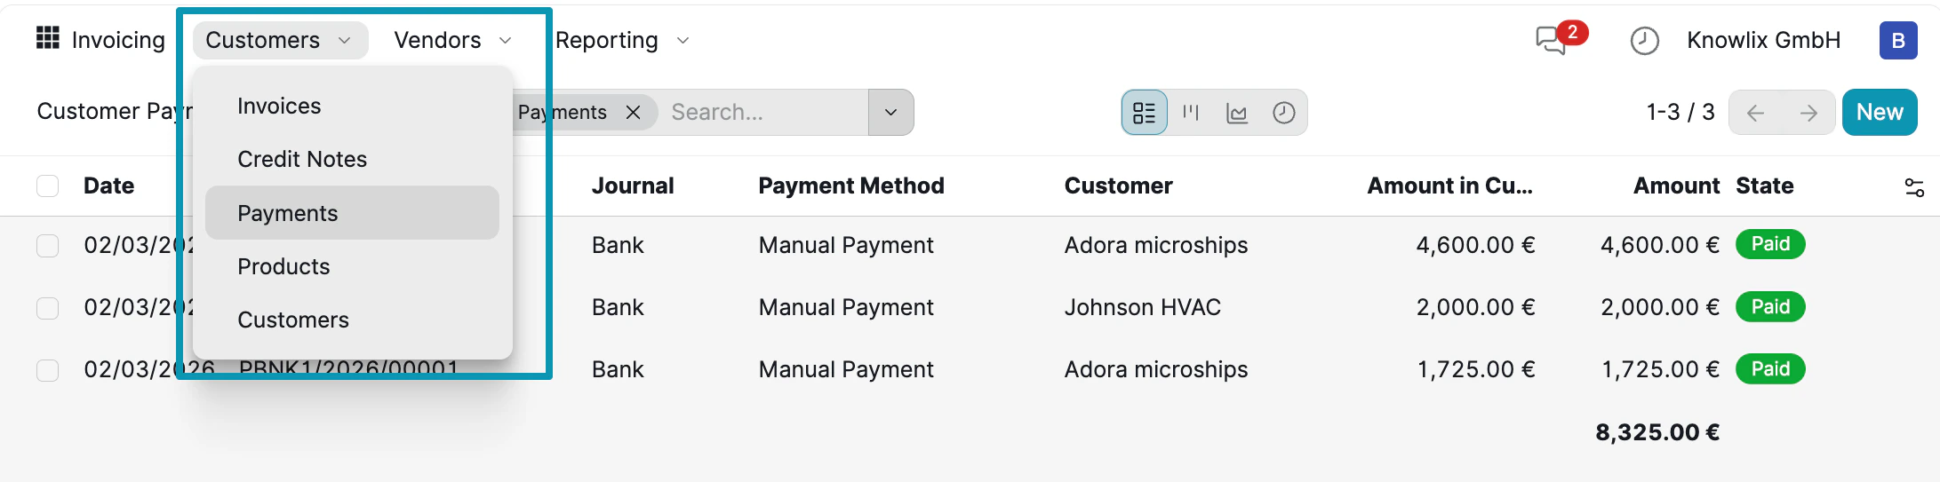The image size is (1940, 482).
Task: Go to next page arrow
Action: coord(1808,113)
